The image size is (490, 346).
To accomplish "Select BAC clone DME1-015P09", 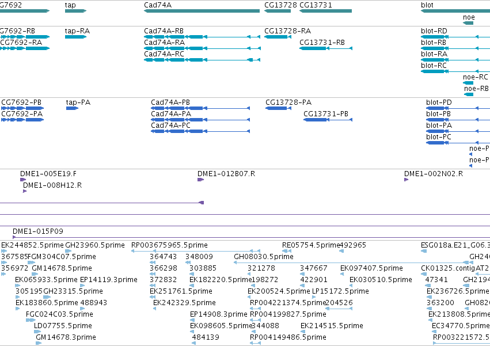I will [x=38, y=231].
